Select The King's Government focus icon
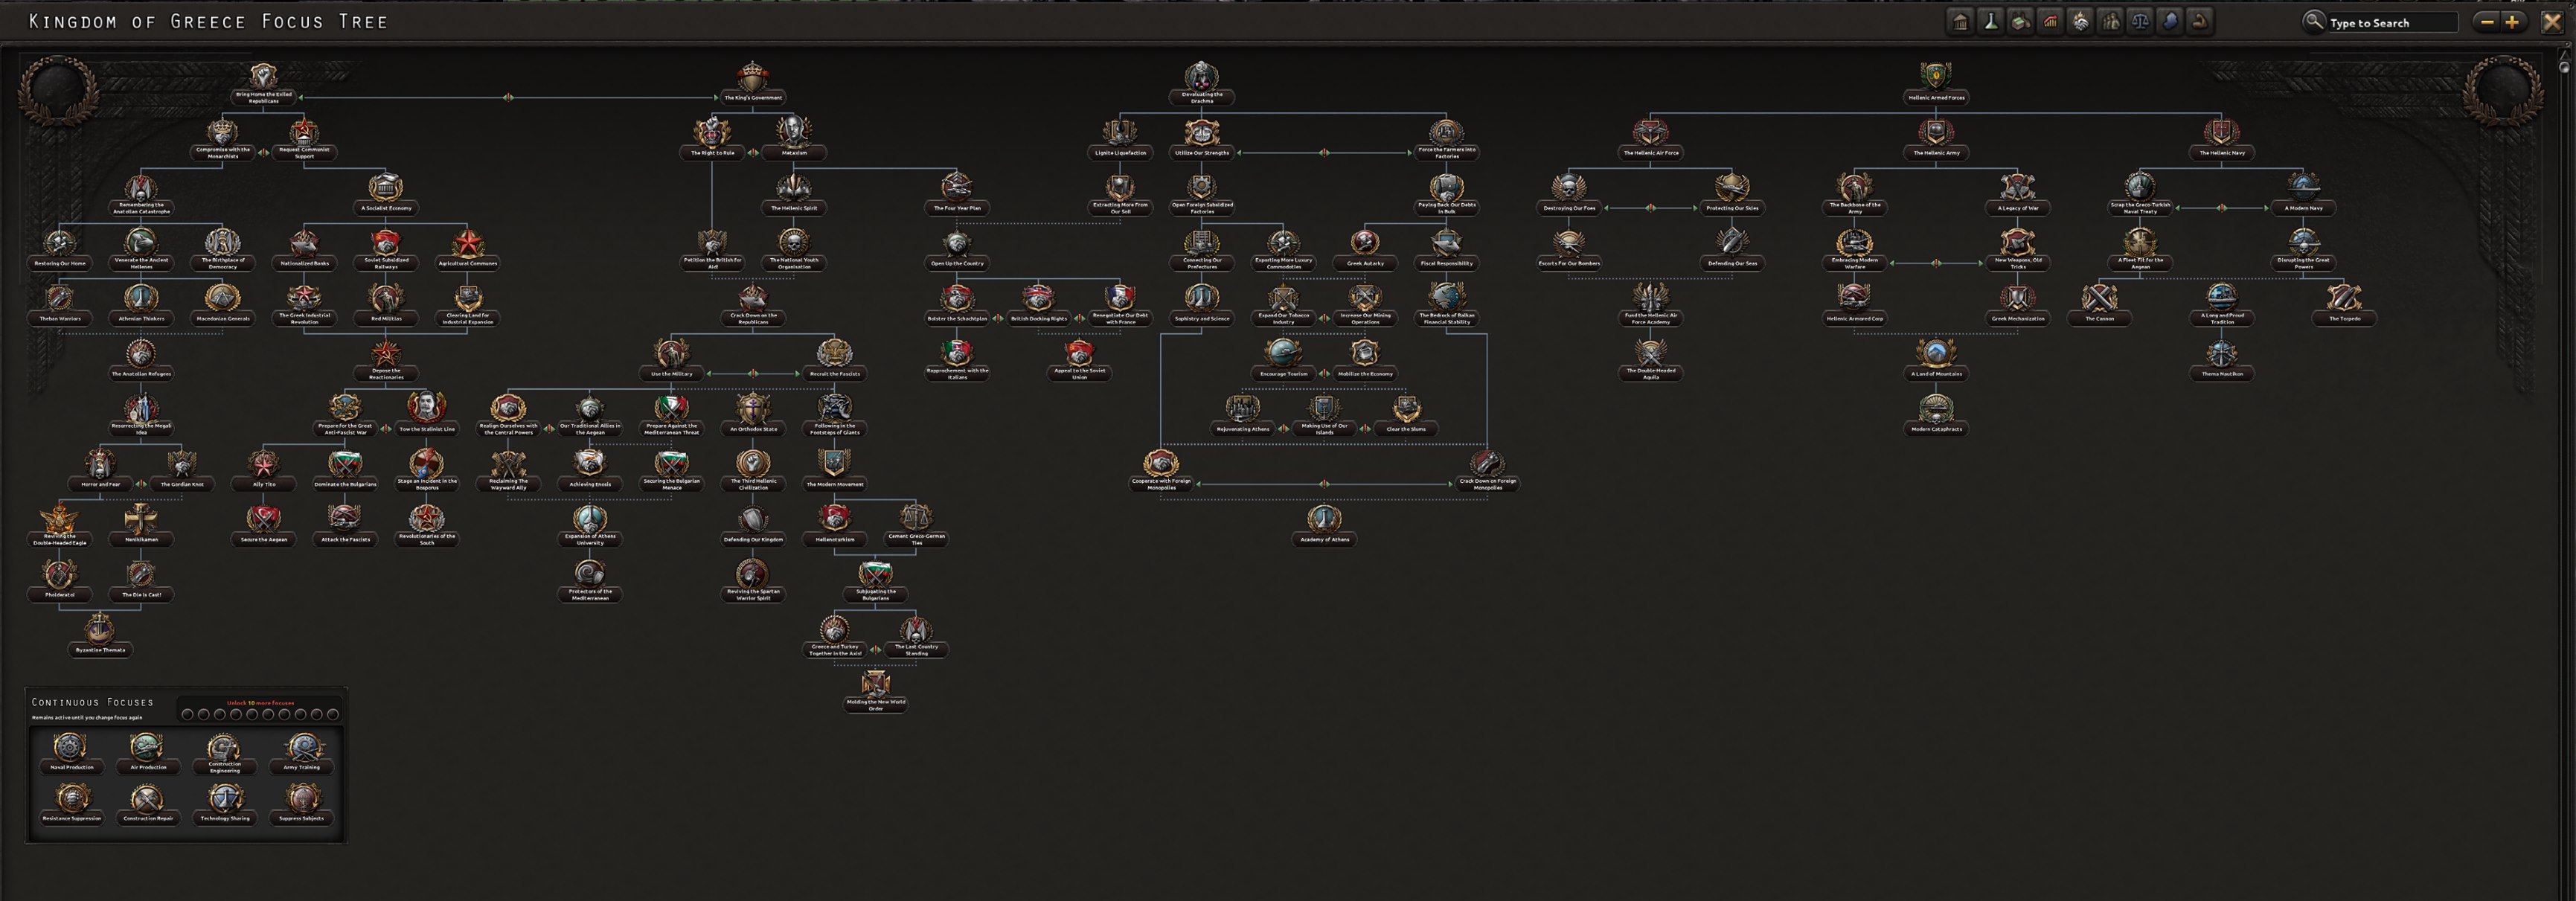2576x901 pixels. [752, 76]
